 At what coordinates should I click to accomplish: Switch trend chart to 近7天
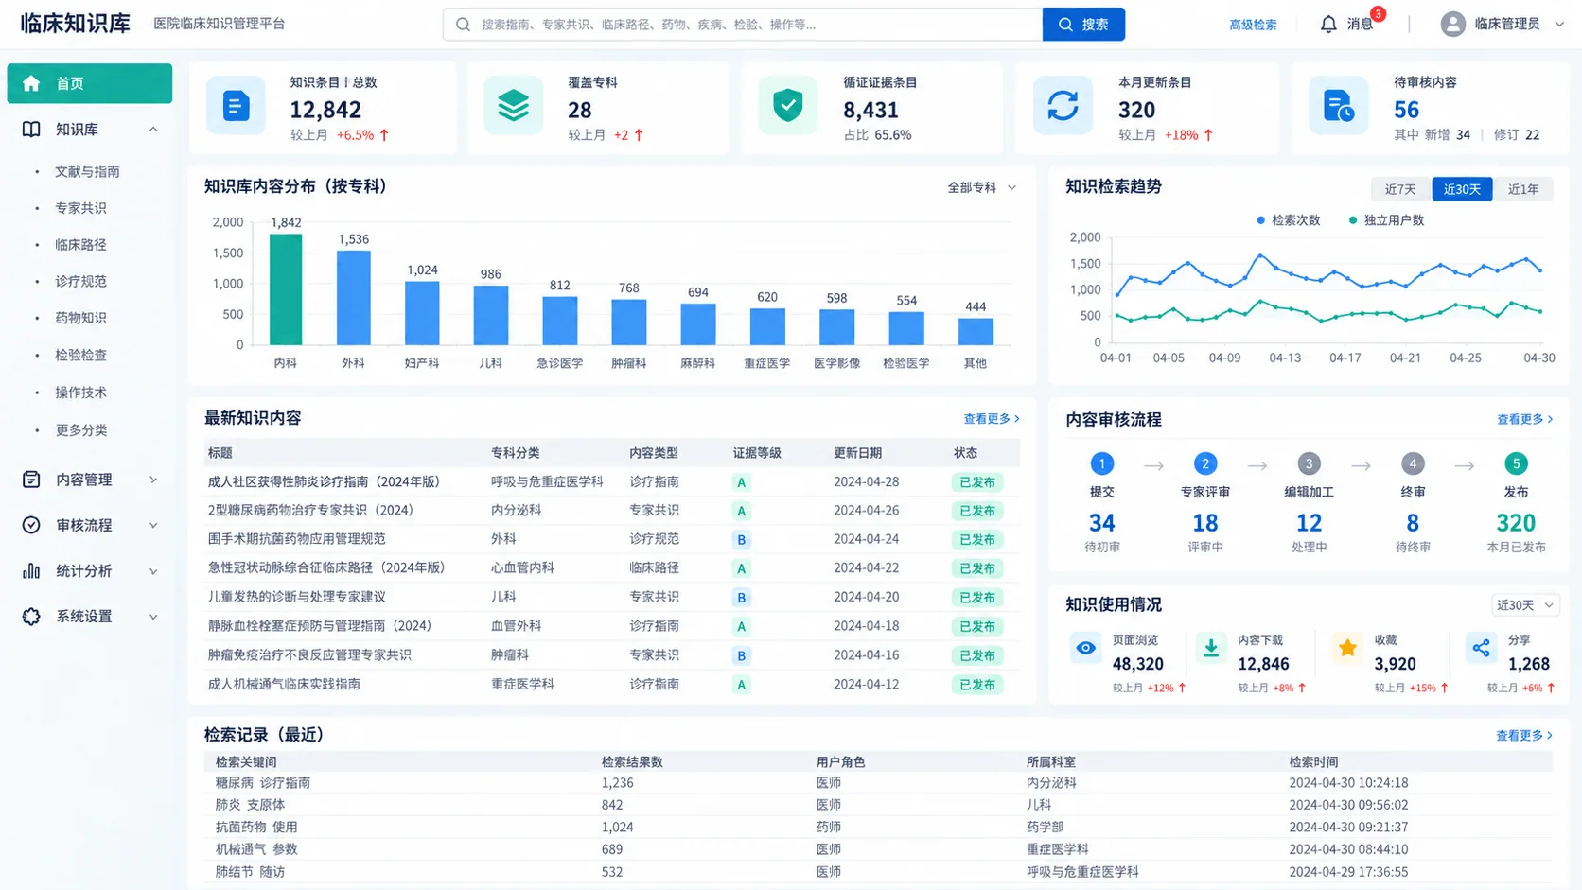click(x=1400, y=189)
